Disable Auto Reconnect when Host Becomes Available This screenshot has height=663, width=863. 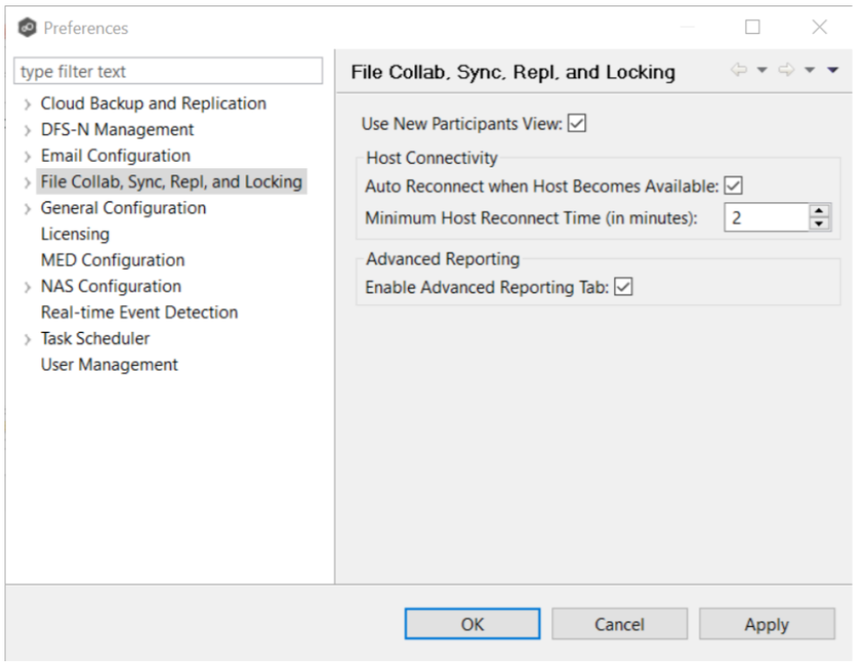coord(734,186)
